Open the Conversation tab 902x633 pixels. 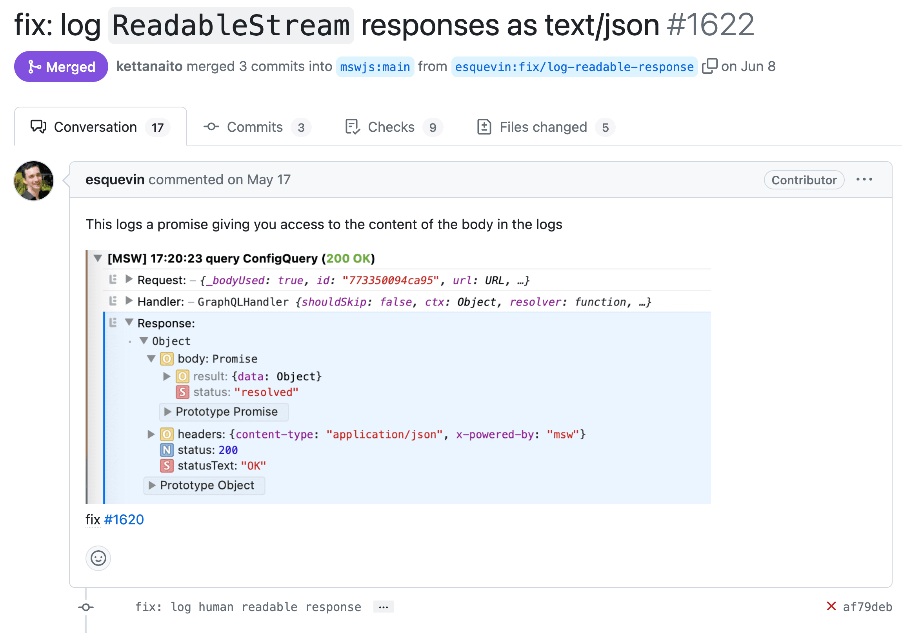[95, 127]
